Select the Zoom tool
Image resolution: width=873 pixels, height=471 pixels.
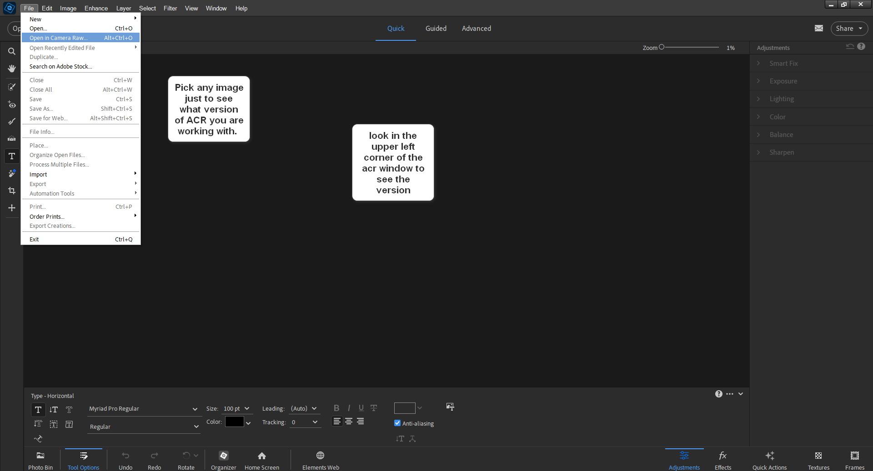click(12, 51)
